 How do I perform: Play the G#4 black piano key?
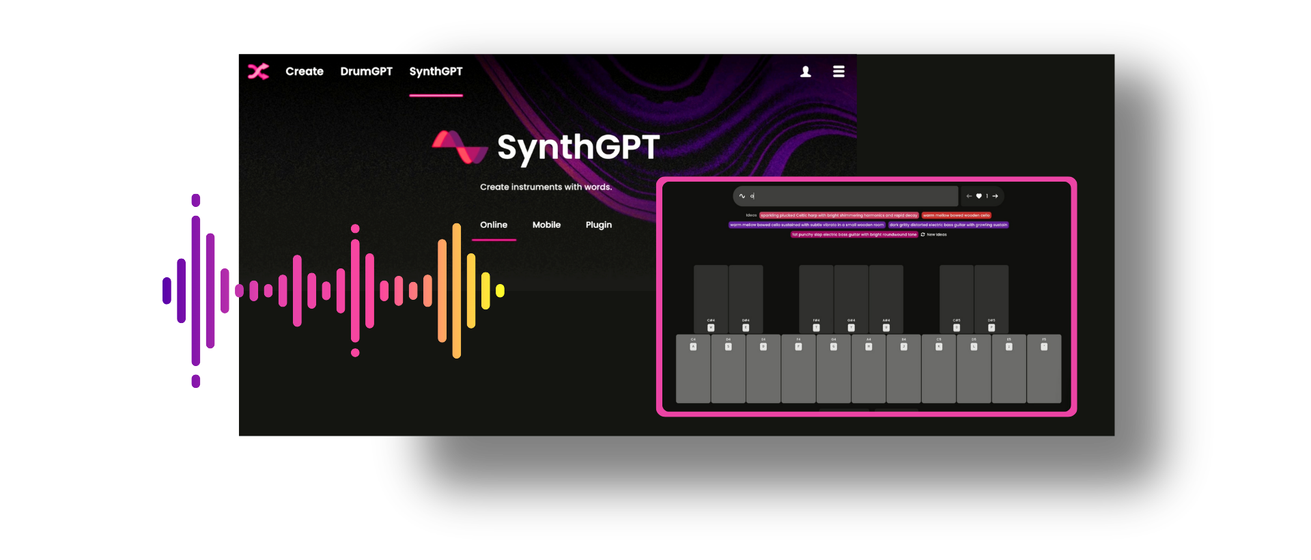tap(851, 299)
